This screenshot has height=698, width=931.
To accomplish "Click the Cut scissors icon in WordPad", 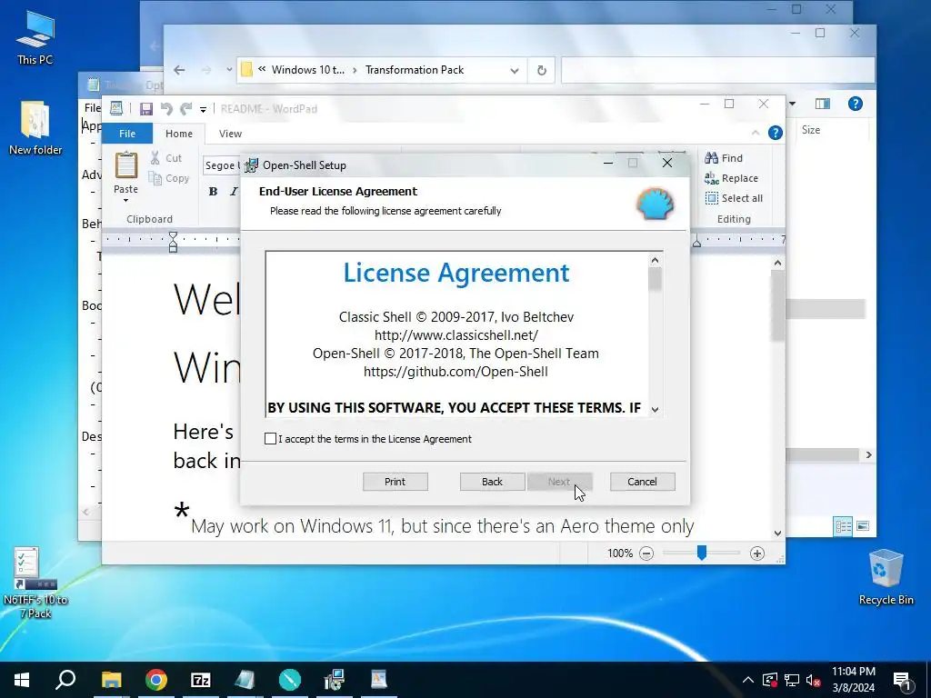I will [x=155, y=157].
